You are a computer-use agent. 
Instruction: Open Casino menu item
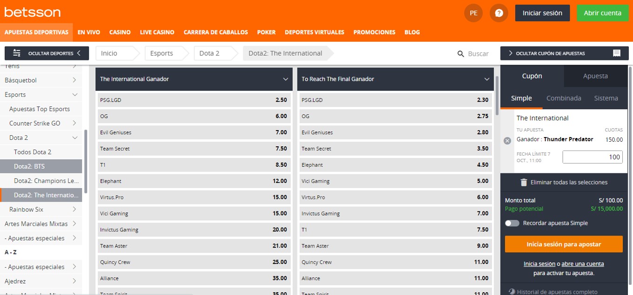click(120, 33)
